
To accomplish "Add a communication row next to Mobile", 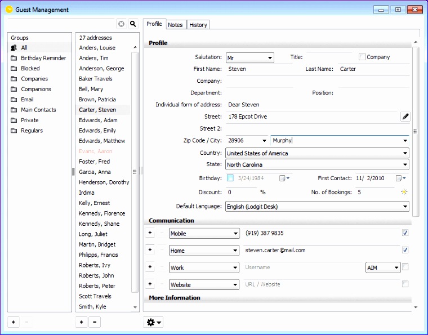I will [x=150, y=233].
